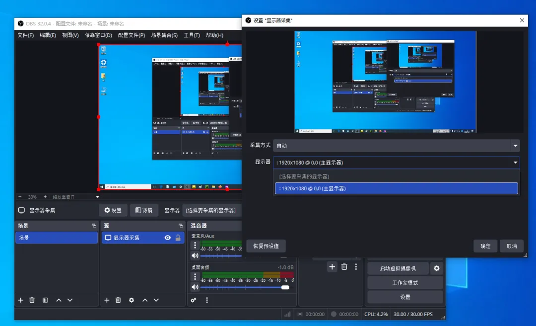The image size is (536, 326).
Task: Select 显示器采集 item in sources list
Action: [x=143, y=238]
